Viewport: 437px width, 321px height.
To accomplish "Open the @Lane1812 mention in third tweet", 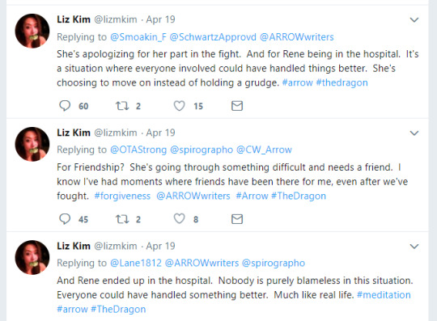I will (136, 263).
